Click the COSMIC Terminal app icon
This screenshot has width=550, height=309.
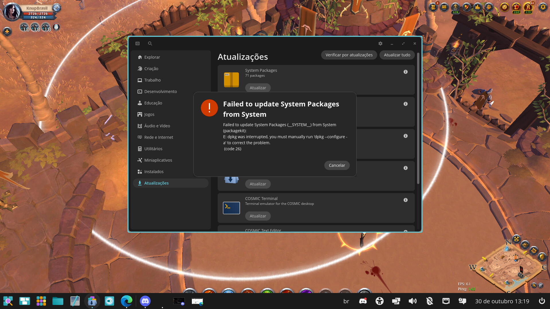pyautogui.click(x=231, y=208)
